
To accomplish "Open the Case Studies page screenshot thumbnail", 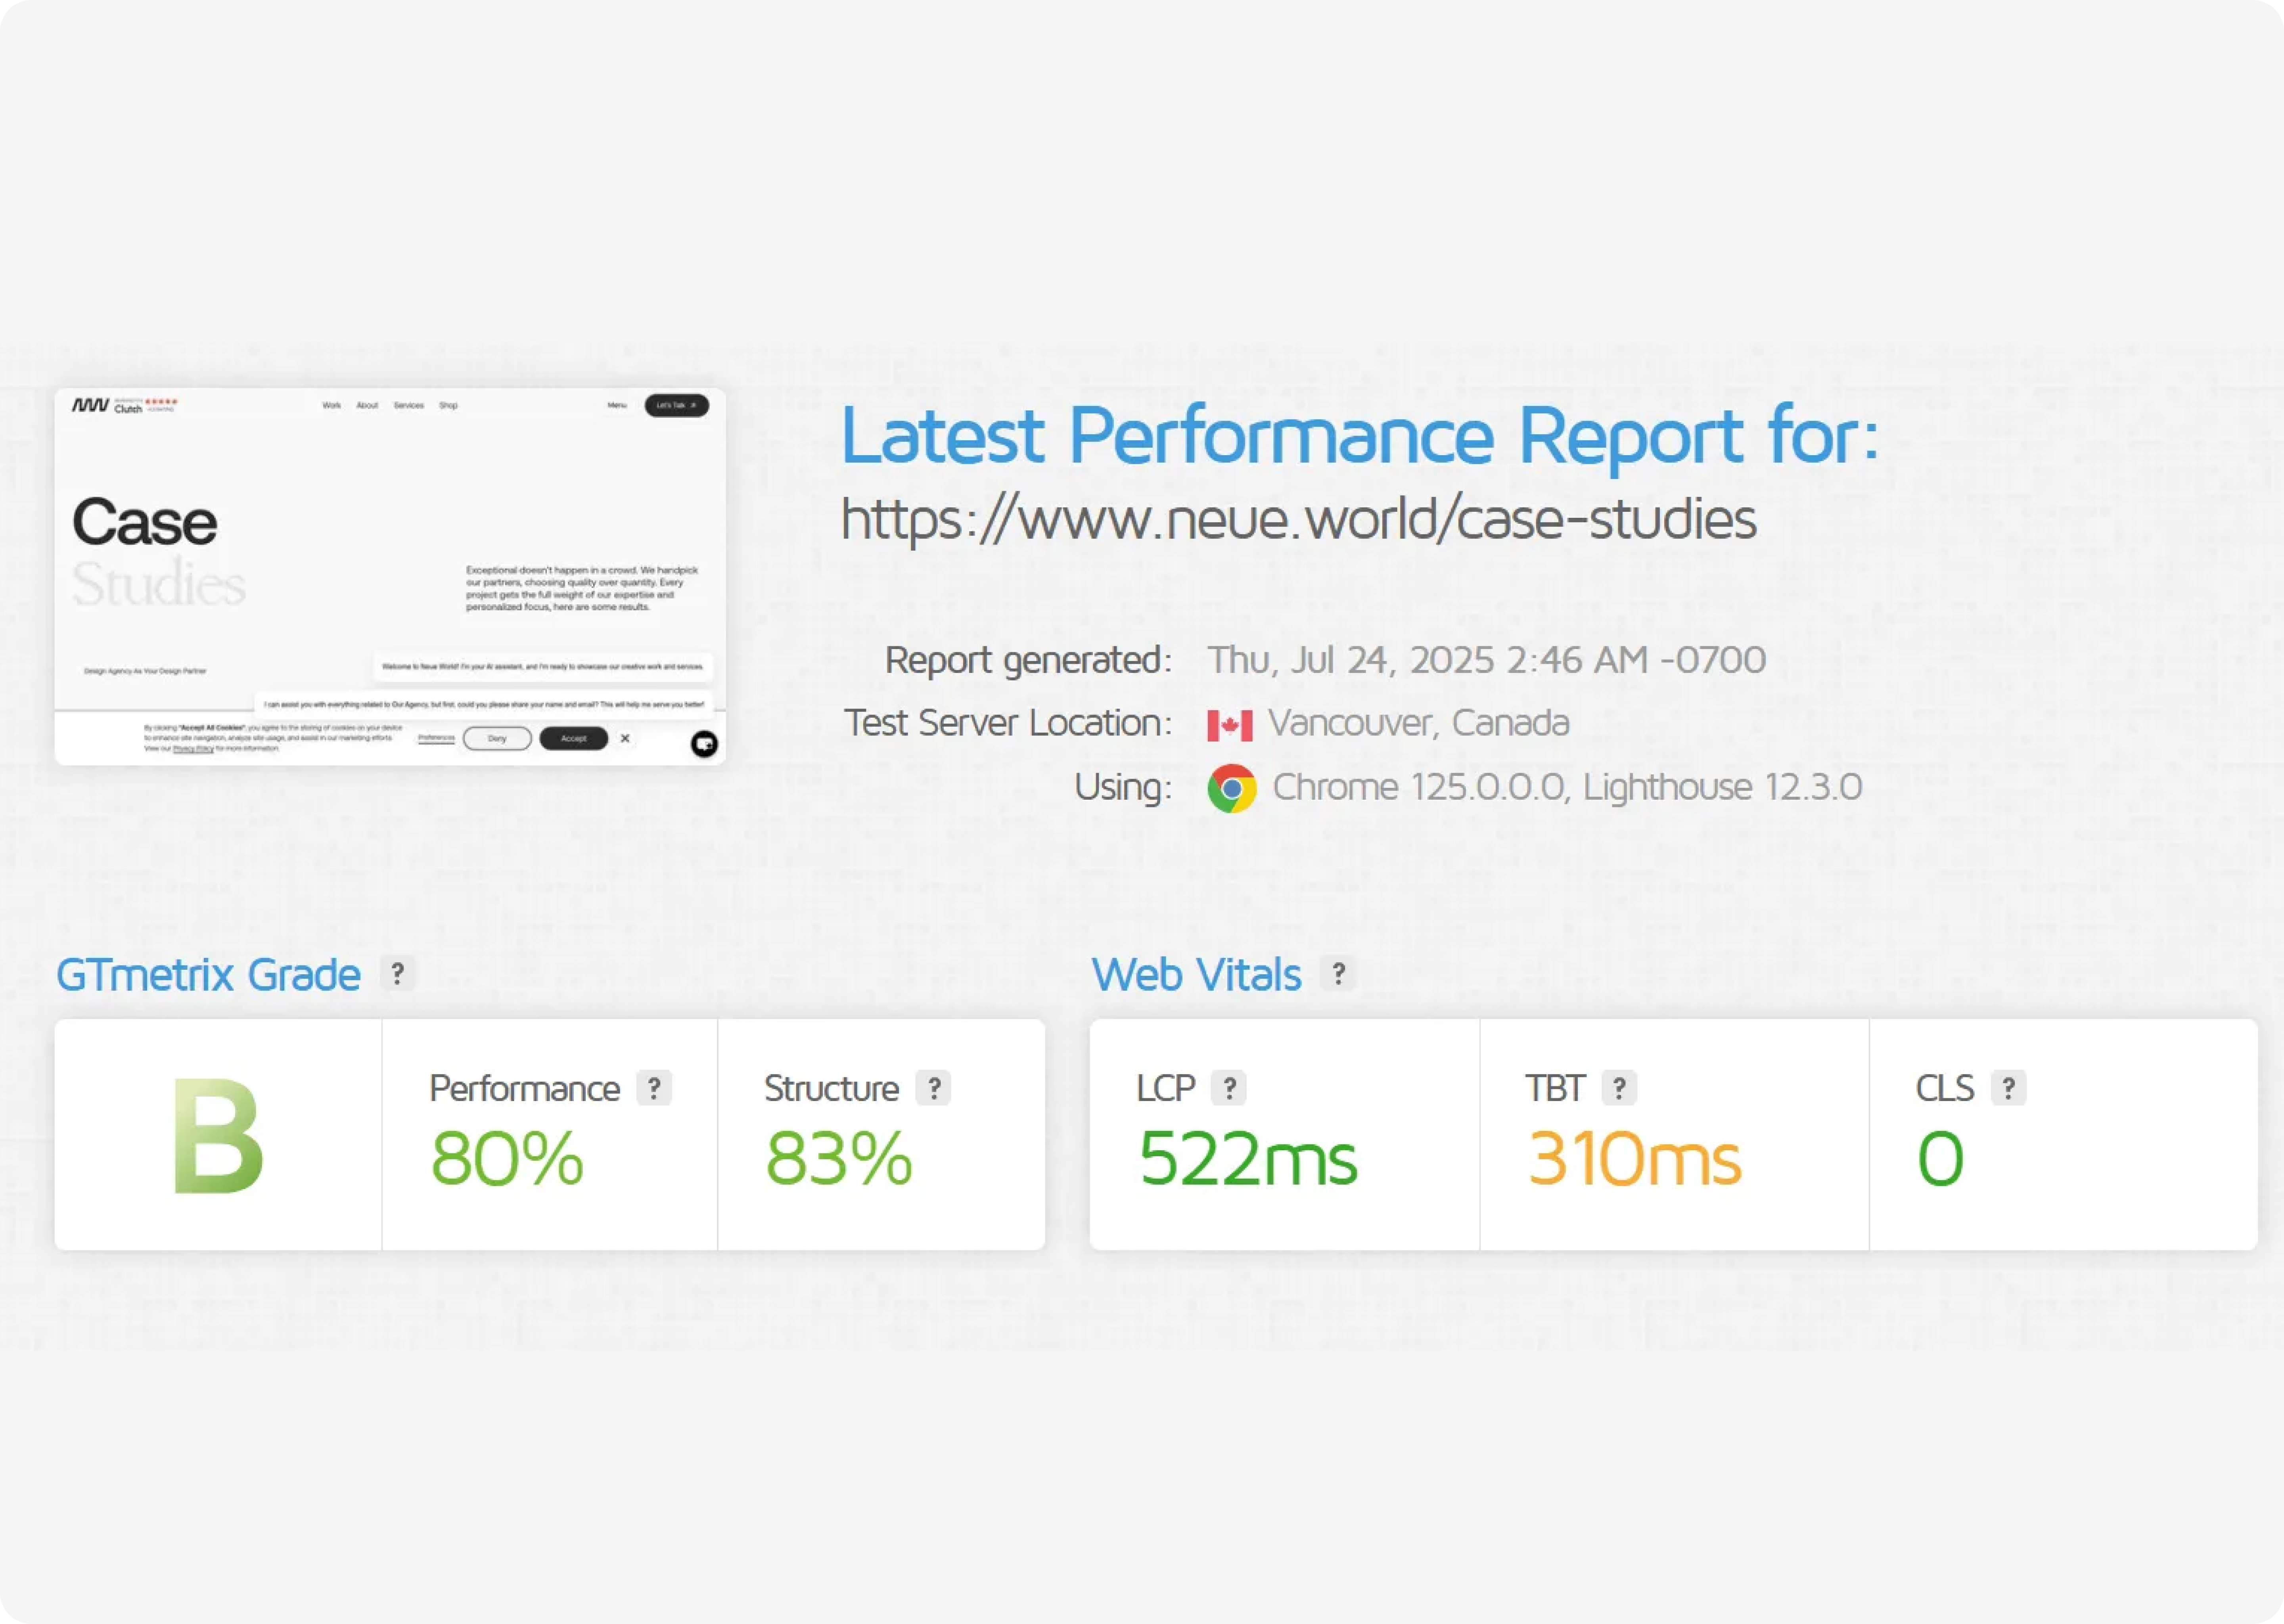I will [390, 577].
